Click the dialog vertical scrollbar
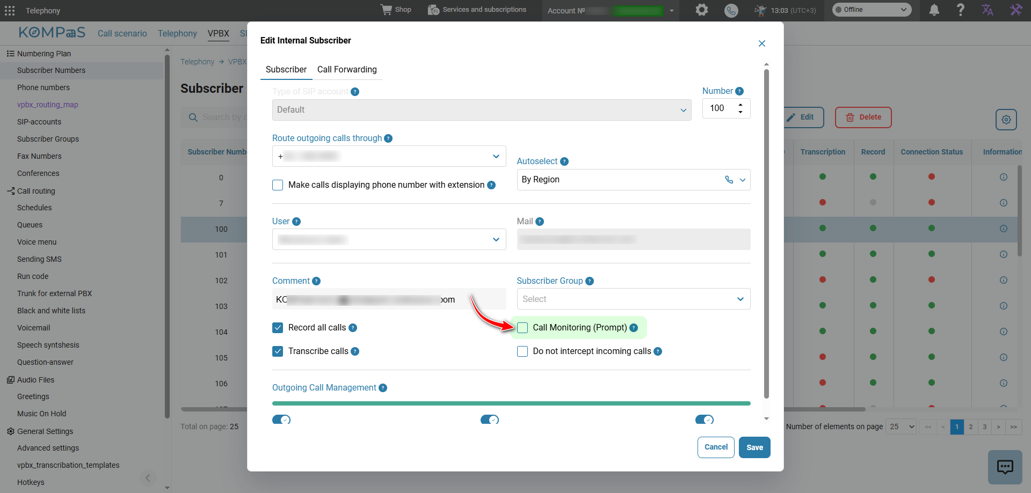The height and width of the screenshot is (493, 1031). (766, 233)
